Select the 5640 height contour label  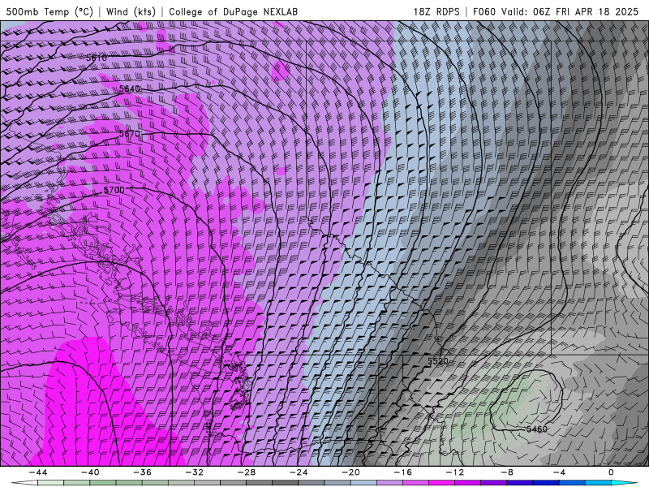[130, 88]
